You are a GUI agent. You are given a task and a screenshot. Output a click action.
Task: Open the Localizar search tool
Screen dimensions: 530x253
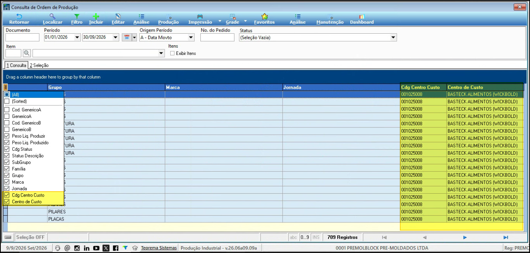point(52,16)
